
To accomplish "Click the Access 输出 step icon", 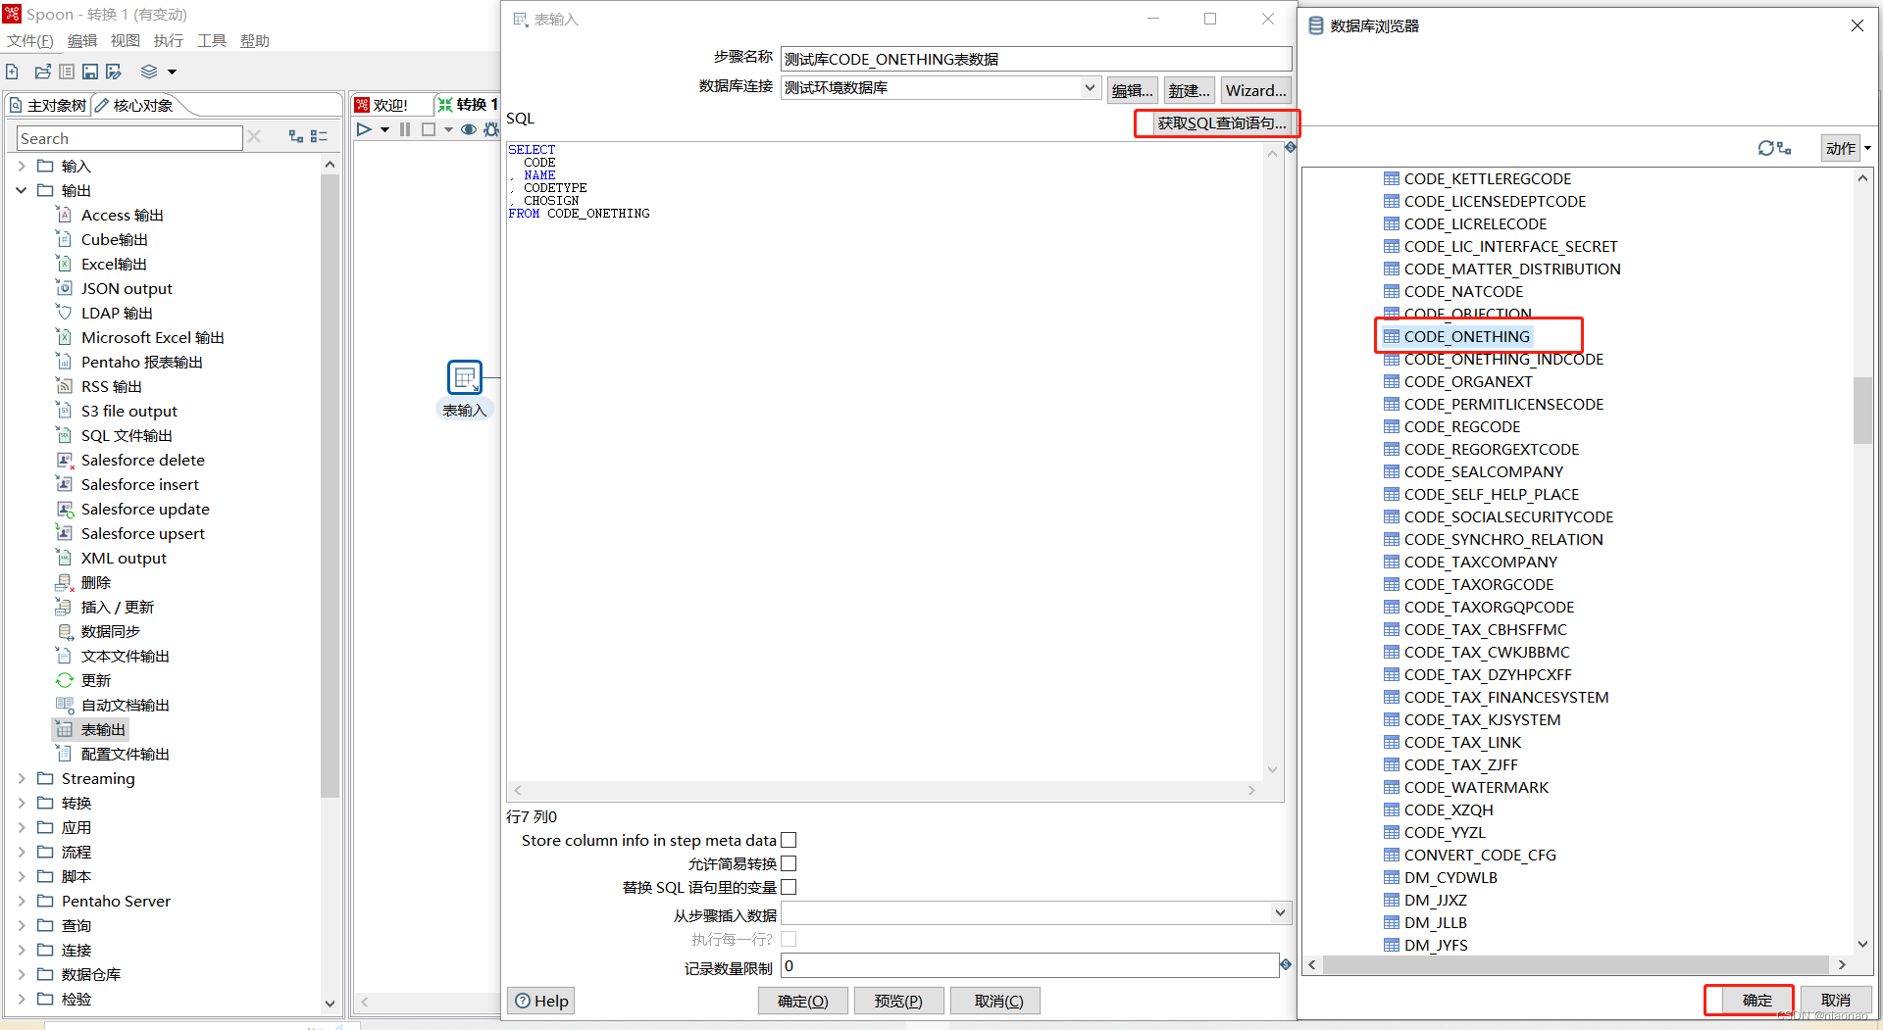I will 64,215.
